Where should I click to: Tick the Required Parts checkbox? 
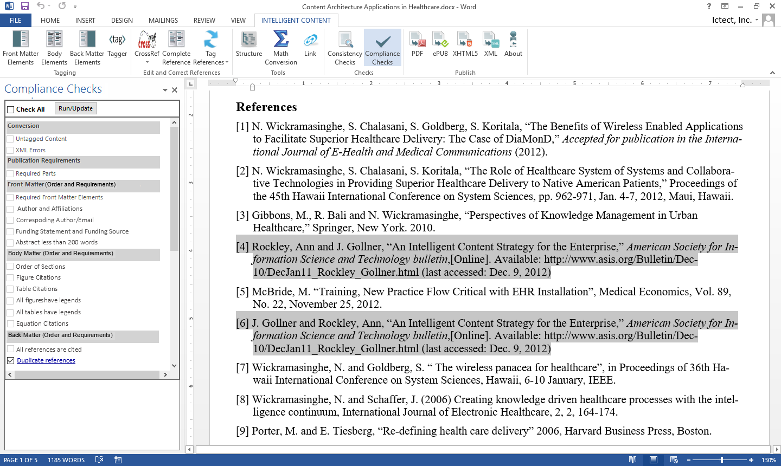coord(10,173)
